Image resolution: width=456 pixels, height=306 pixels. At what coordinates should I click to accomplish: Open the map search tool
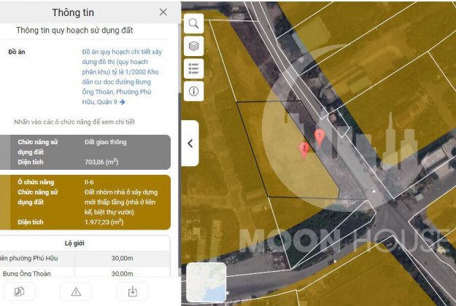[194, 23]
